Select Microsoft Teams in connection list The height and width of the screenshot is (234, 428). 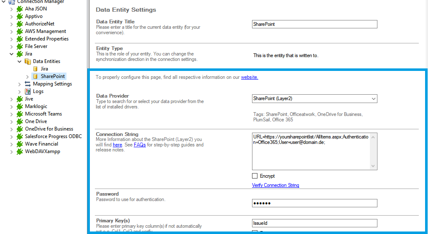coord(43,114)
